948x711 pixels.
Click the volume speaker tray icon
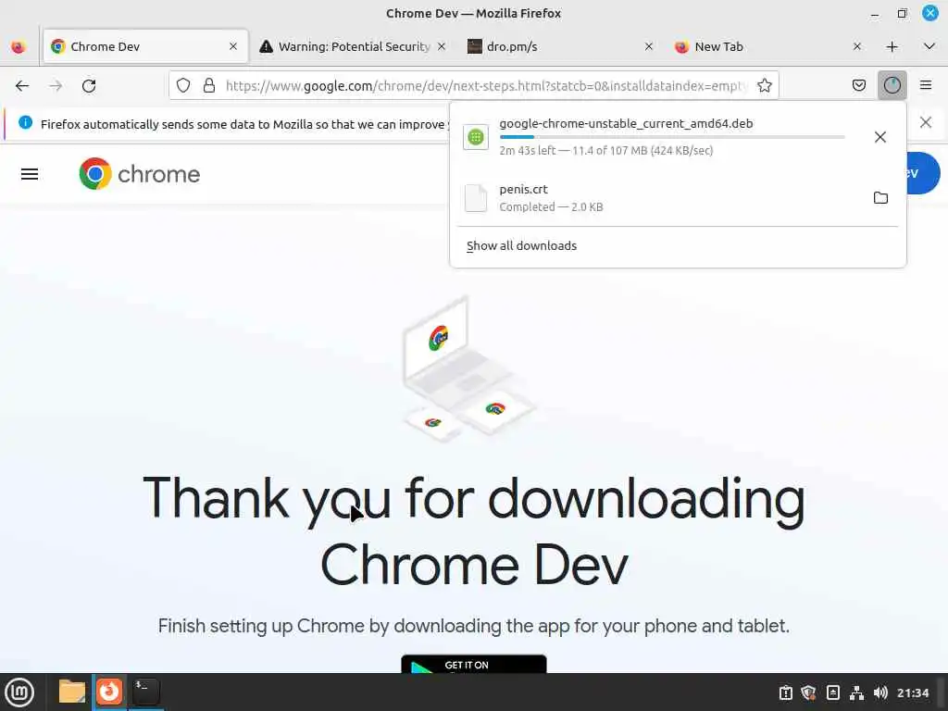pyautogui.click(x=880, y=692)
